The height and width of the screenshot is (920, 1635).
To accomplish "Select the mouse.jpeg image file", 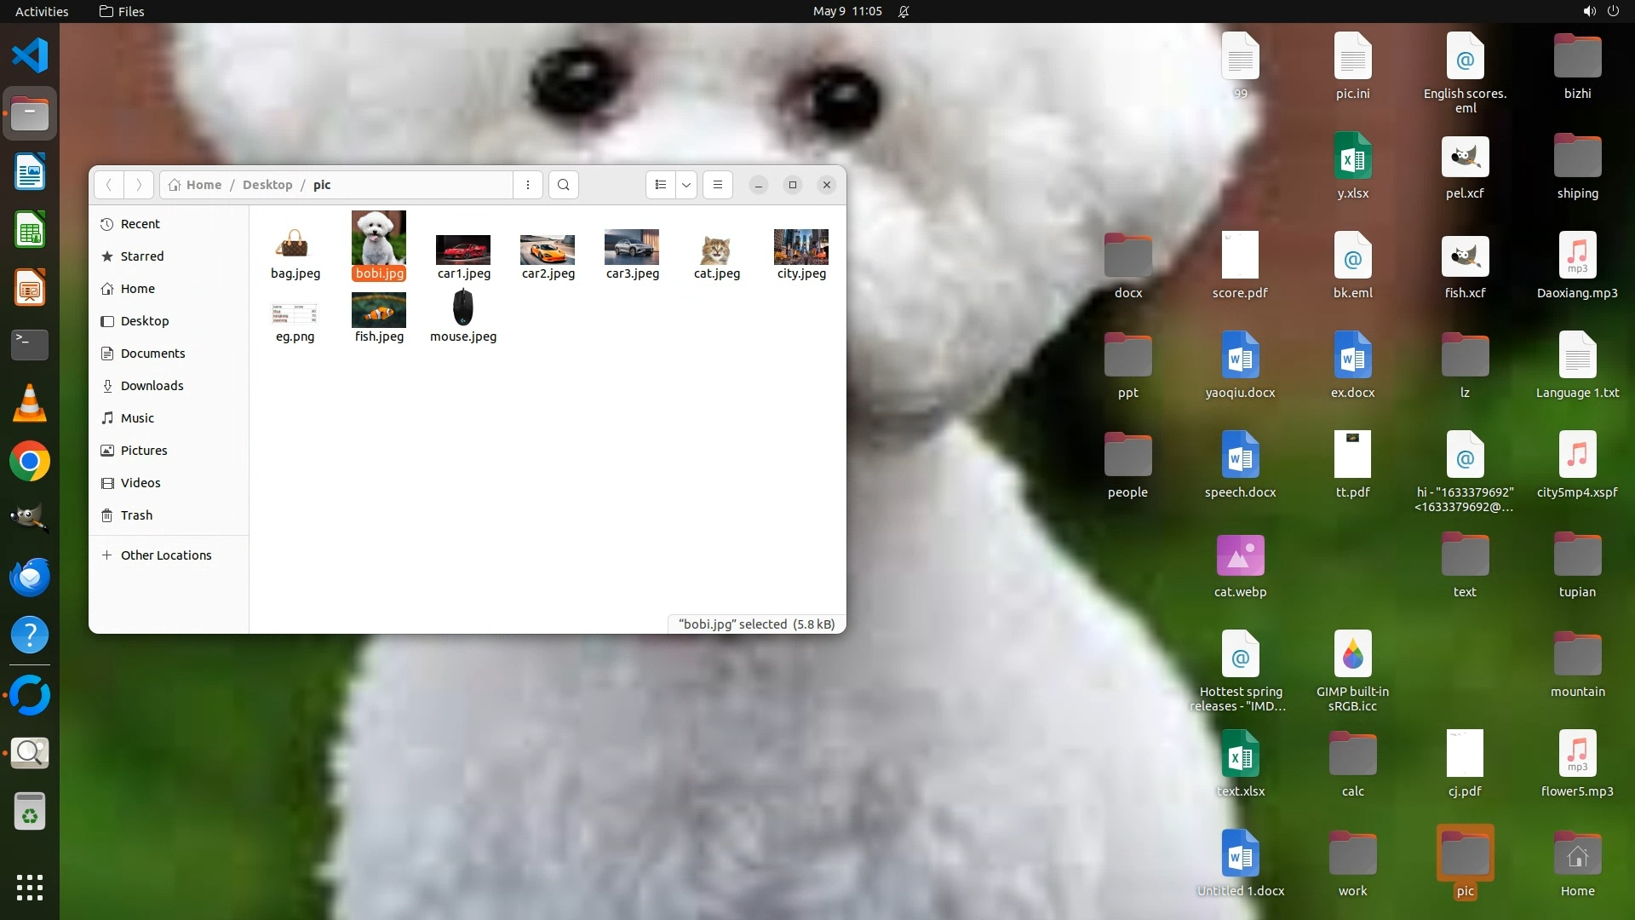I will pyautogui.click(x=462, y=308).
